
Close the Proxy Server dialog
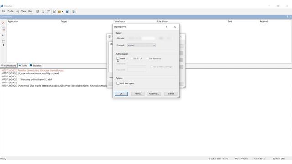[175, 27]
